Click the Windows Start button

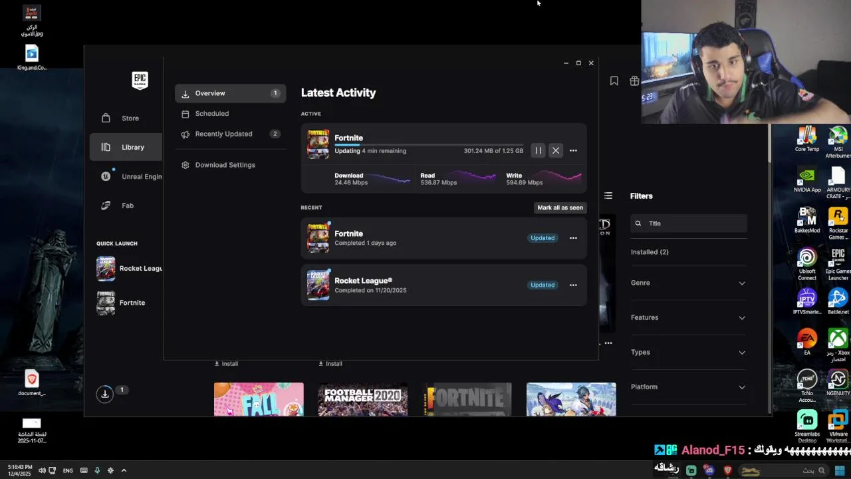pyautogui.click(x=840, y=470)
